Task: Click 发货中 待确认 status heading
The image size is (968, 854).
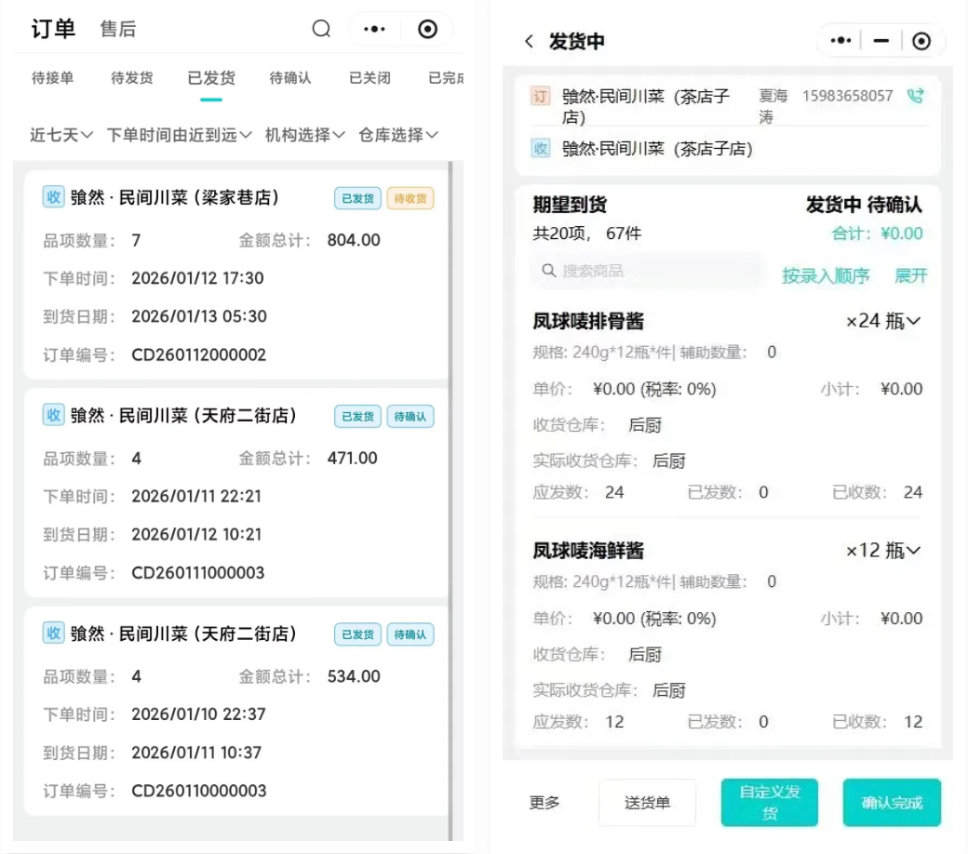Action: pyautogui.click(x=865, y=205)
